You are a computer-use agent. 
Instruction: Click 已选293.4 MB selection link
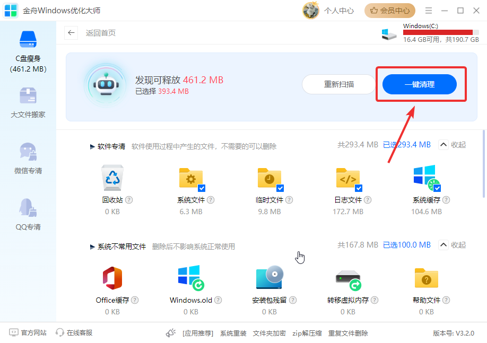pos(407,145)
